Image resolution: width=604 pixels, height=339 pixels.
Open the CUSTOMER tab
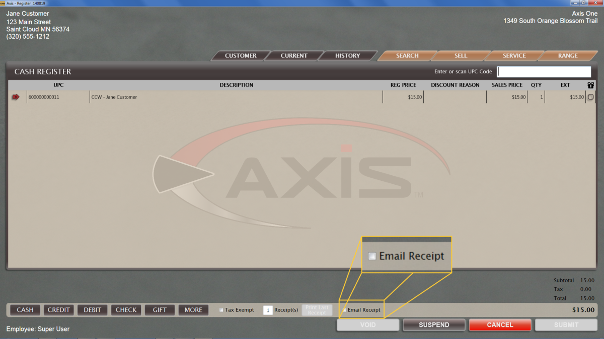coord(241,56)
